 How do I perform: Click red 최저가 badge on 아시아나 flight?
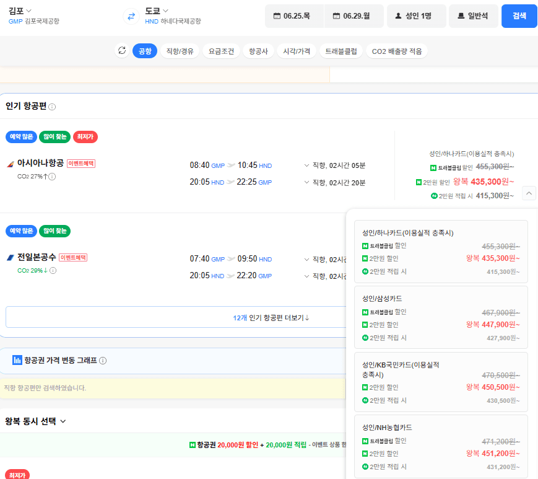[85, 137]
